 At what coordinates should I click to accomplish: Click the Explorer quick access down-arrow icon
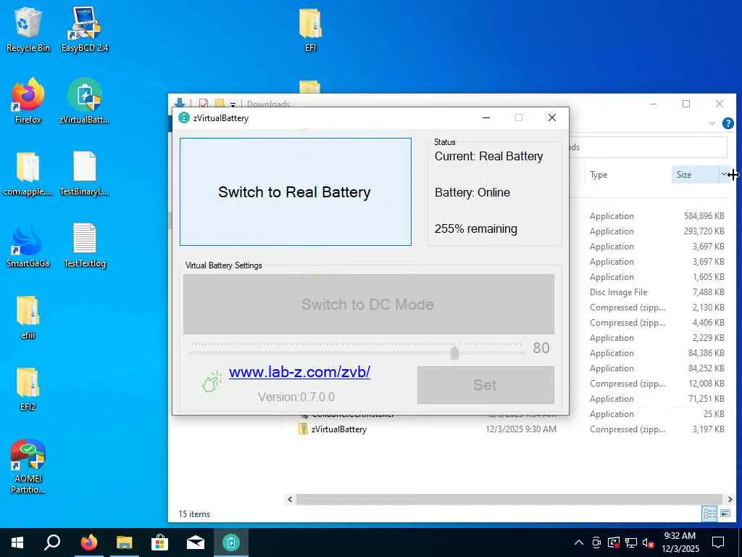pos(180,103)
